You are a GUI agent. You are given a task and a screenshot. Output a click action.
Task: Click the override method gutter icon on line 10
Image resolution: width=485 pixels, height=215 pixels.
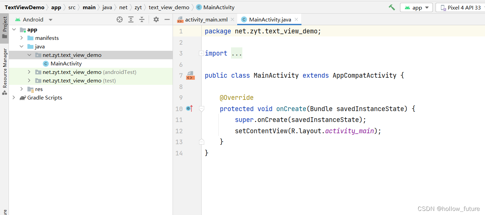tap(190, 109)
